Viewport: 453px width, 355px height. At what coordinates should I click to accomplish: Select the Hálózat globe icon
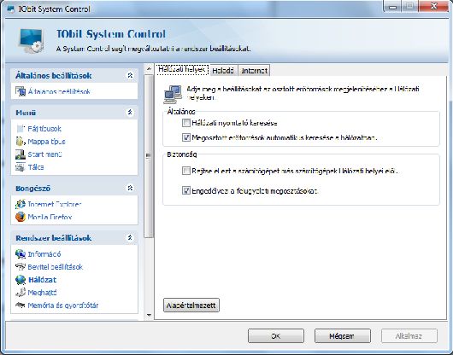coord(21,279)
